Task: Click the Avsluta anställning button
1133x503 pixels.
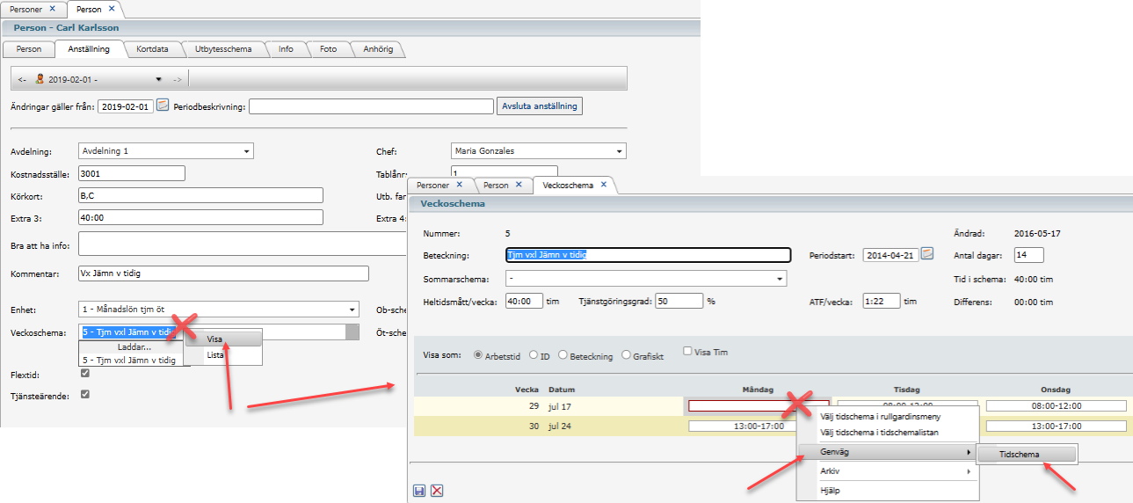Action: tap(540, 106)
